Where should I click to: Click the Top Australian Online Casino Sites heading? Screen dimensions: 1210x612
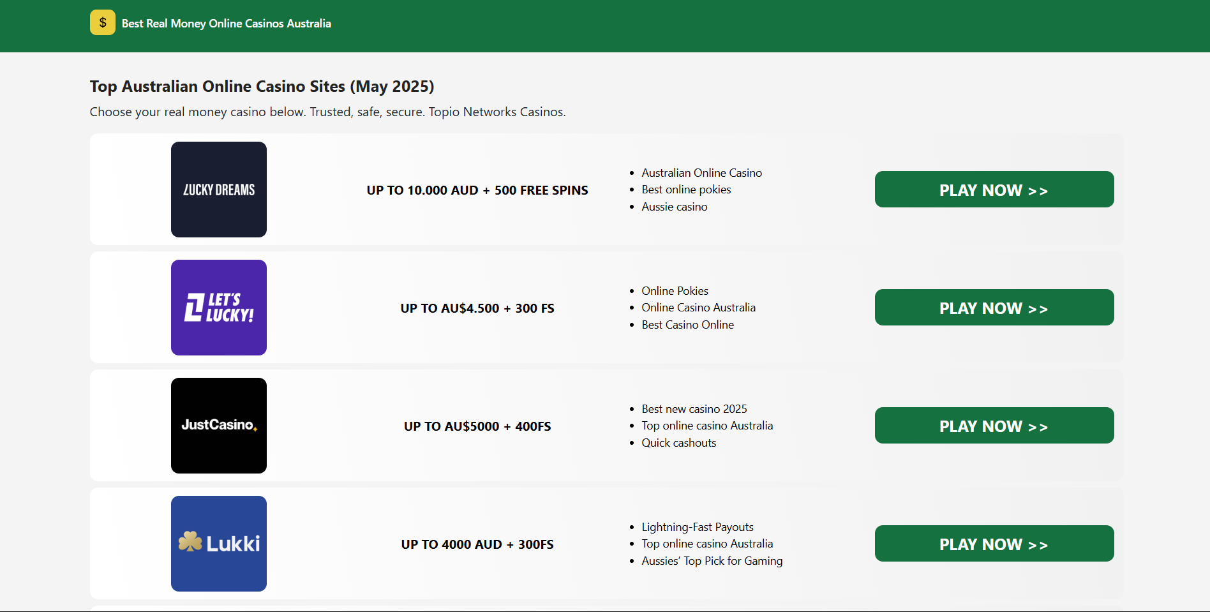(x=262, y=86)
